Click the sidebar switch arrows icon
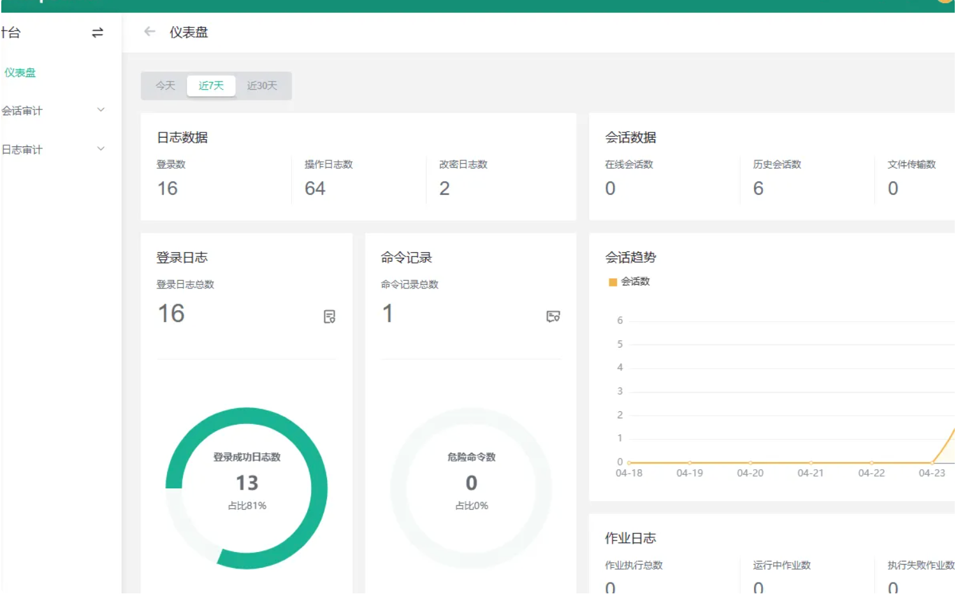 pos(98,32)
